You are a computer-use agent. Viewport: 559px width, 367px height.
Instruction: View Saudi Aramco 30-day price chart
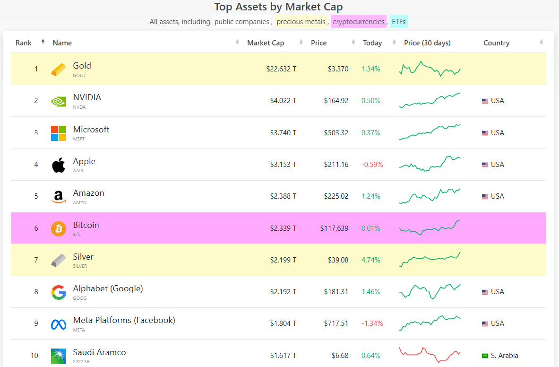(430, 355)
